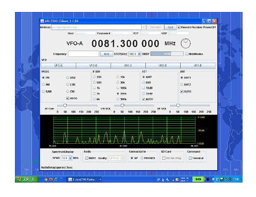Click the green 94% battery tray indicator
Image resolution: width=256 pixels, height=197 pixels.
(198, 179)
